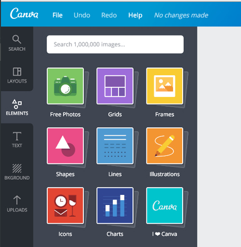Open the Uploads sidebar panel
This screenshot has height=247, width=241.
pos(17,204)
